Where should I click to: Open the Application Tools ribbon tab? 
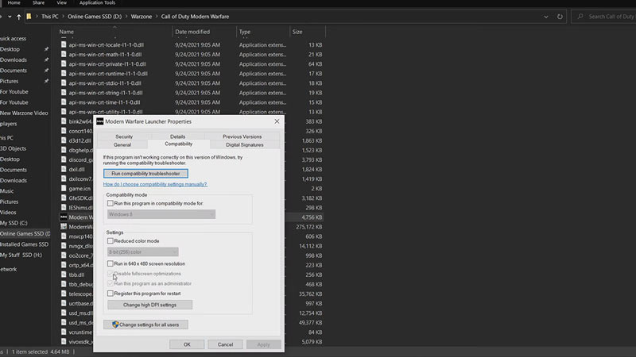(x=97, y=3)
